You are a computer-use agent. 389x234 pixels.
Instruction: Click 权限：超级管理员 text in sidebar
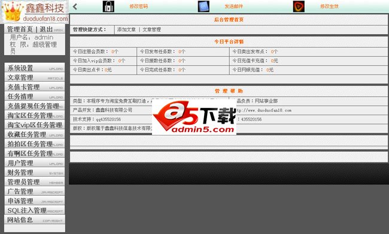pyautogui.click(x=34, y=48)
